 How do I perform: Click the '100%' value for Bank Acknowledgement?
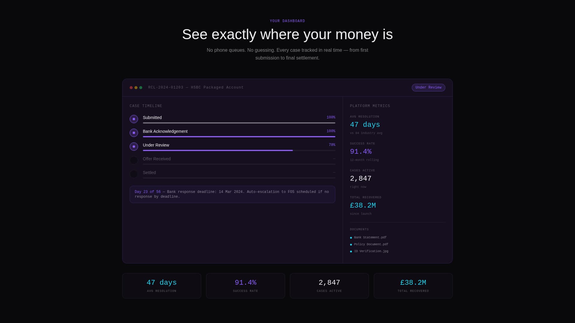click(331, 131)
